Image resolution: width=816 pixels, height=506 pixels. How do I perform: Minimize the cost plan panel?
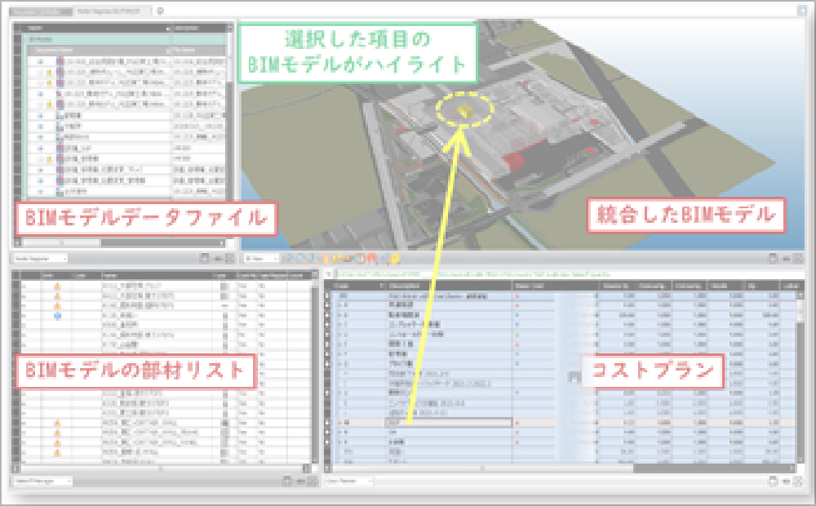point(787,482)
